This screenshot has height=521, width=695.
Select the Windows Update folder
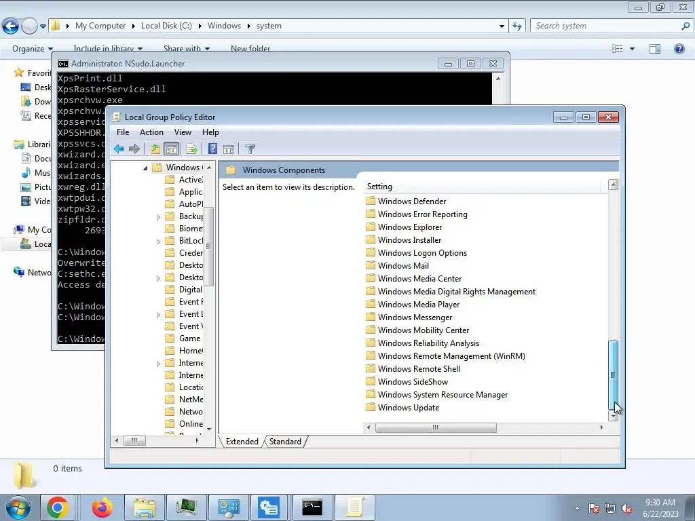(x=403, y=407)
